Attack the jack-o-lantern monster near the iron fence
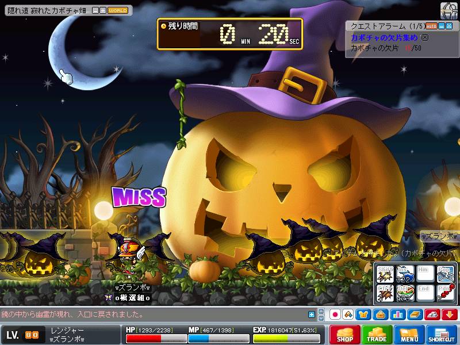Viewport: 460px width, 345px height. pyautogui.click(x=40, y=256)
